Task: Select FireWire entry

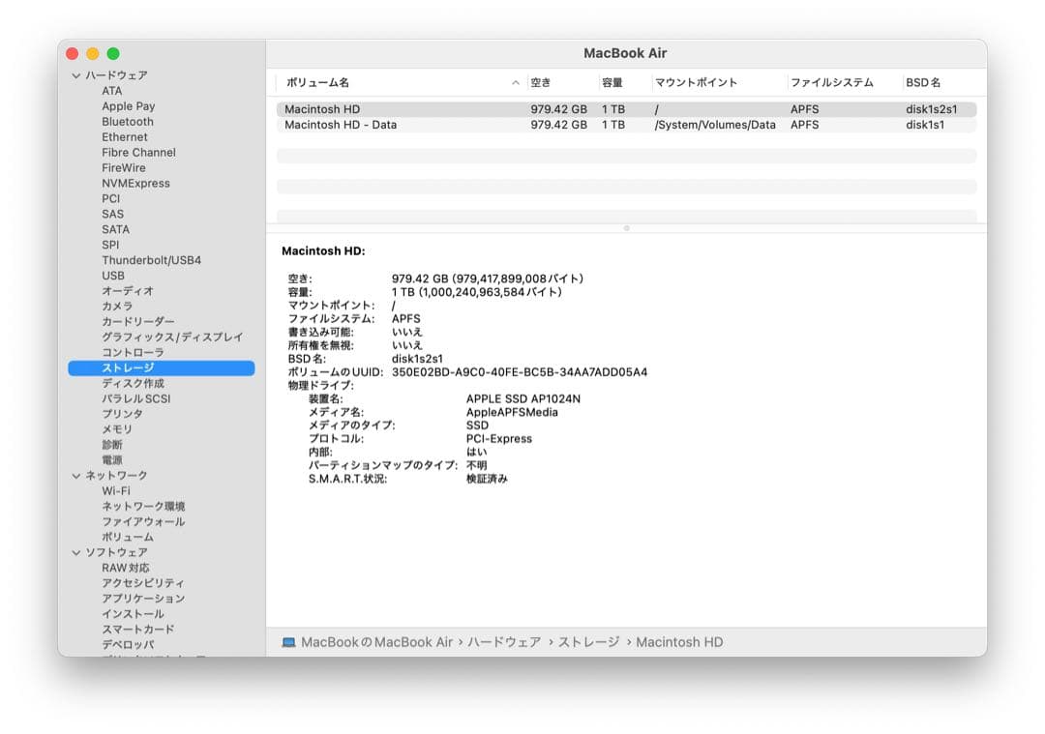Action: (x=124, y=168)
